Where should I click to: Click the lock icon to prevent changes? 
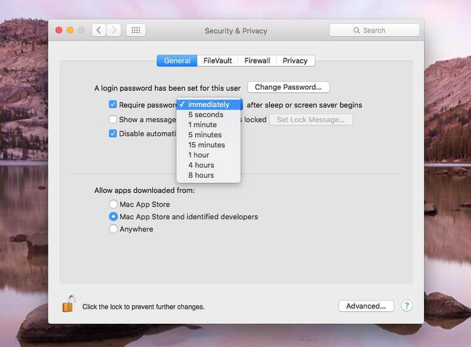68,304
